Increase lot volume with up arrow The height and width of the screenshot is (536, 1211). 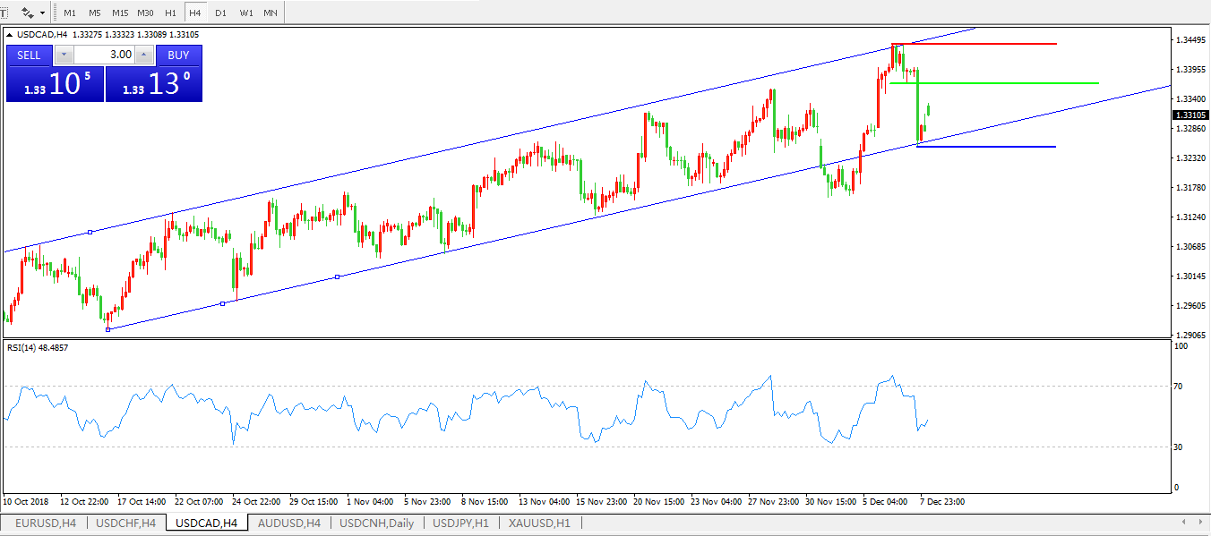point(145,55)
